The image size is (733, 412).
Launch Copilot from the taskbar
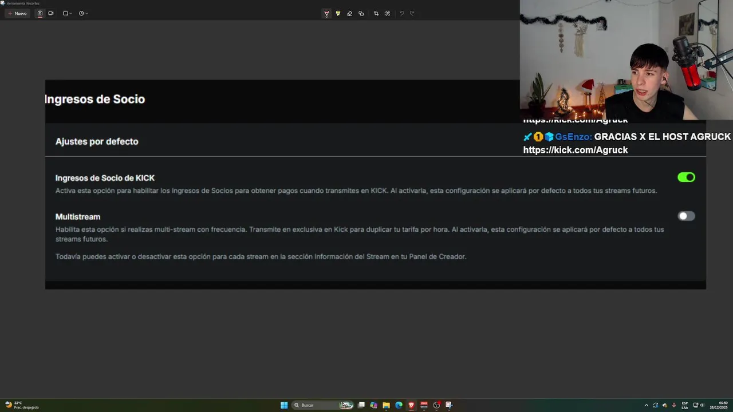tap(374, 405)
